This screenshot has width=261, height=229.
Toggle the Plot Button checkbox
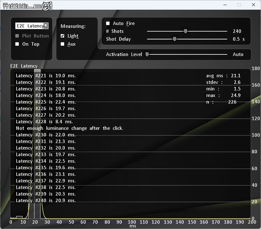point(17,36)
